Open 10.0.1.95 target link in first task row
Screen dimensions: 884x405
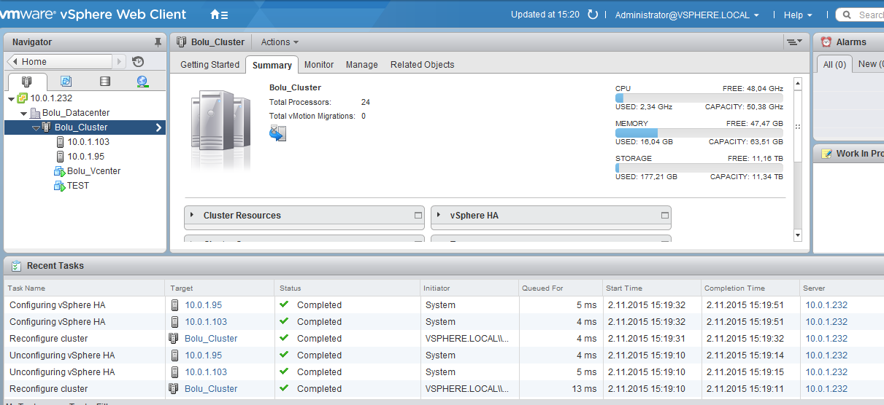[203, 305]
